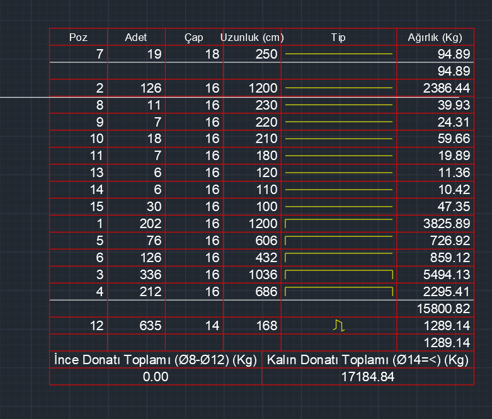This screenshot has height=419, width=492.
Task: Select the straight bar line in Poz 7 row
Action: coord(338,54)
